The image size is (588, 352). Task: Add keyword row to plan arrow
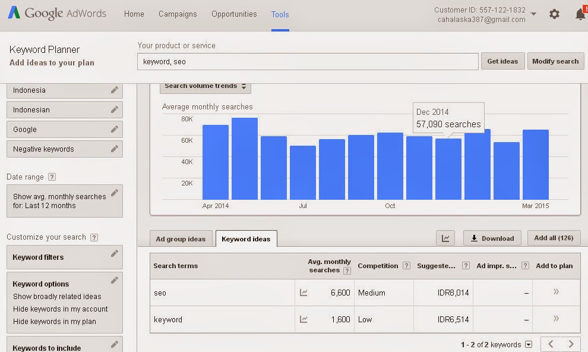tap(556, 319)
